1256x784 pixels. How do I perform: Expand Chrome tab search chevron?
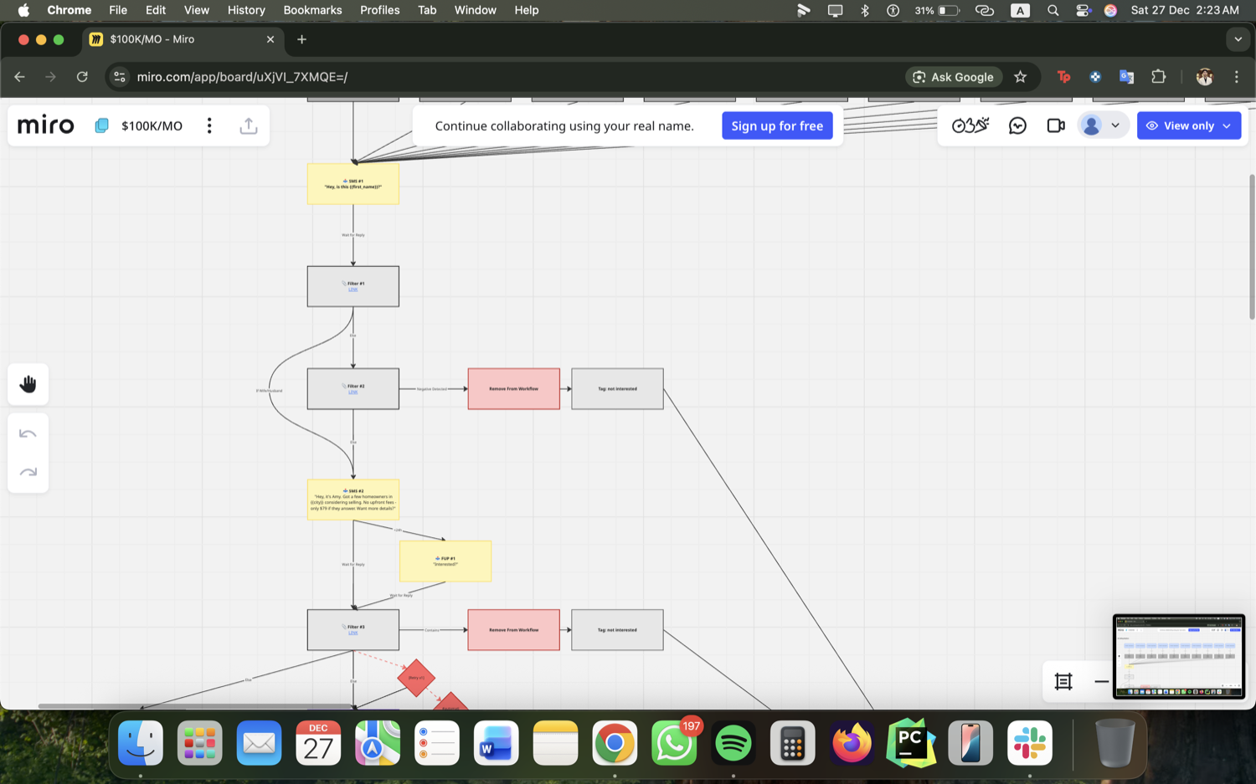pos(1238,39)
